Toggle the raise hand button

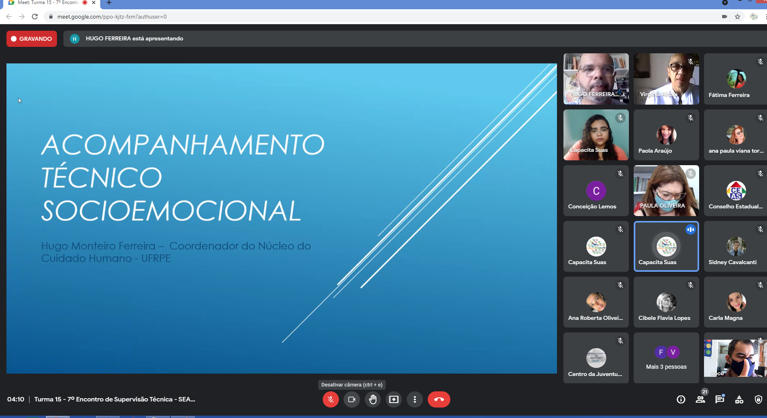pos(372,399)
